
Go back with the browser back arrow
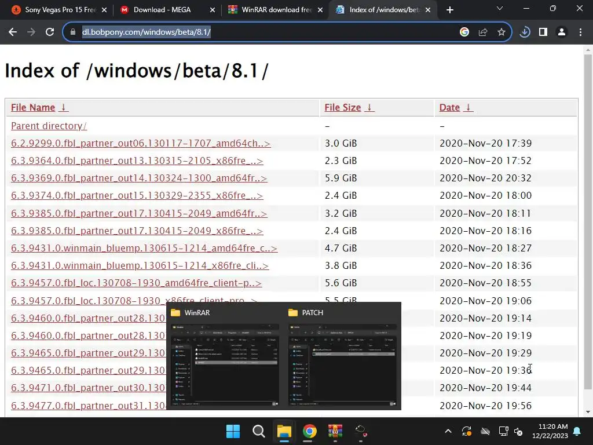click(x=13, y=32)
